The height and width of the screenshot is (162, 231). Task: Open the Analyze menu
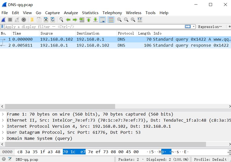click(x=71, y=13)
